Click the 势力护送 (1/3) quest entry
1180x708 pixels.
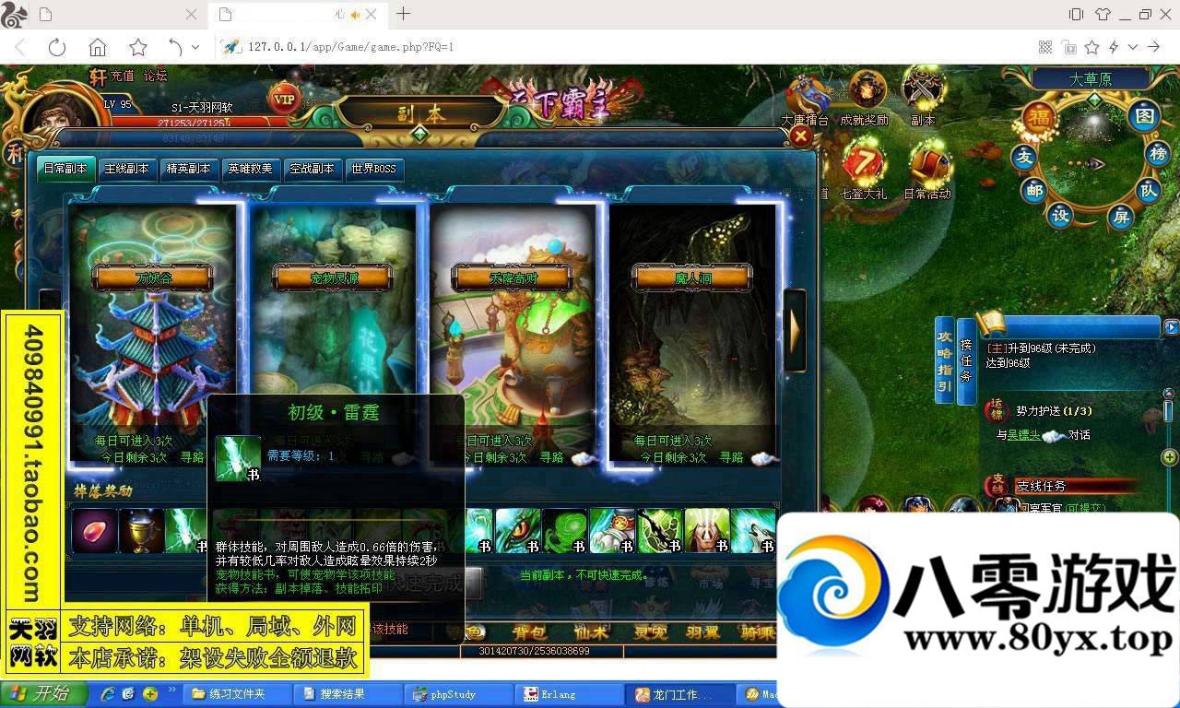point(1054,411)
